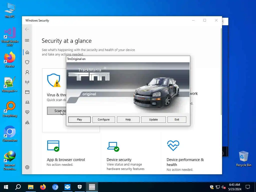Screen dimensions: 256x192
Task: Select the Firefox desktop shortcut
Action: (x=10, y=59)
